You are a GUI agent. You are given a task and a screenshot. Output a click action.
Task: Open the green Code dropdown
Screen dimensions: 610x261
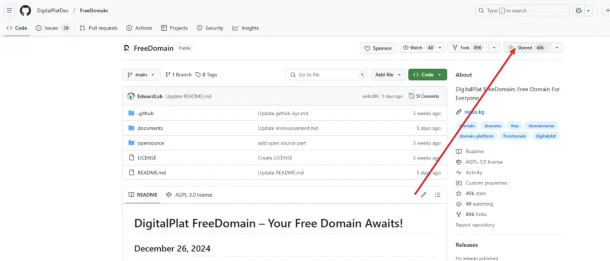[427, 75]
